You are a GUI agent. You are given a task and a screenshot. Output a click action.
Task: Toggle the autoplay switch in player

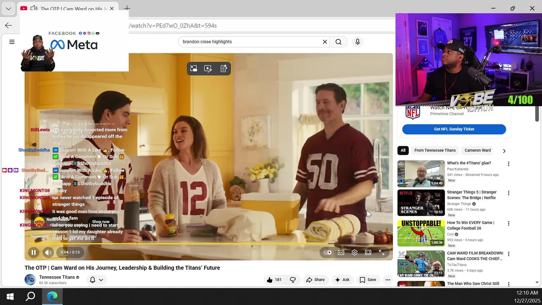pyautogui.click(x=327, y=252)
